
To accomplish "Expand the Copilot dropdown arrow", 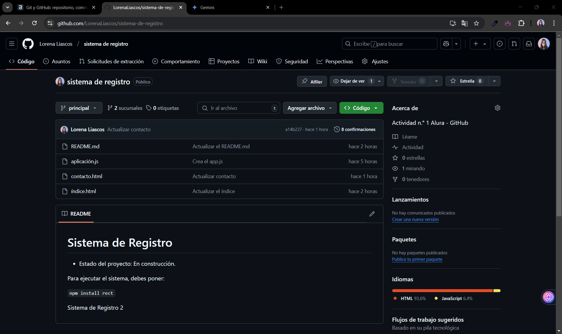I will tap(456, 44).
